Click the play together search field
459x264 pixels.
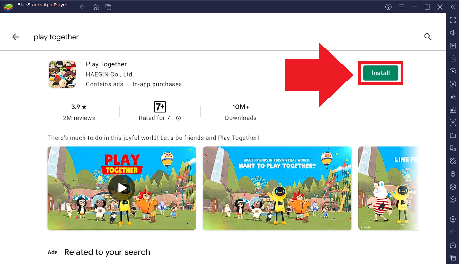click(x=56, y=37)
